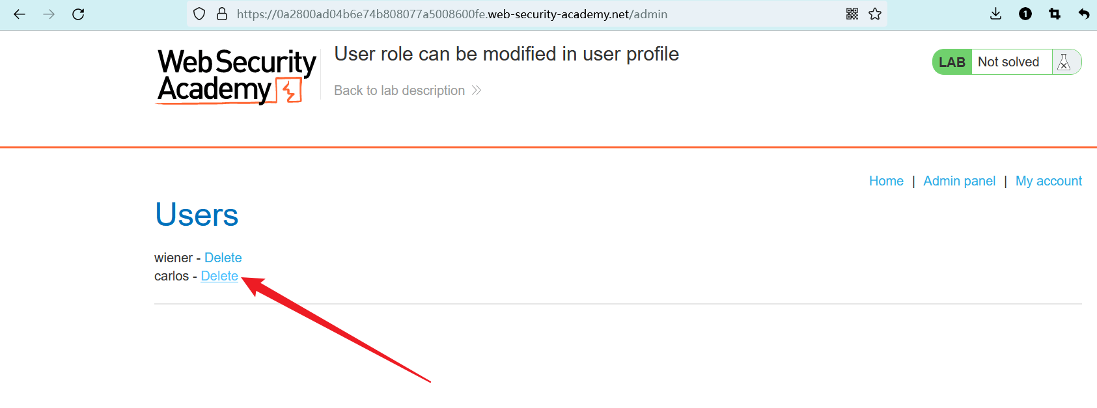
Task: Open the downloads panel
Action: (995, 14)
